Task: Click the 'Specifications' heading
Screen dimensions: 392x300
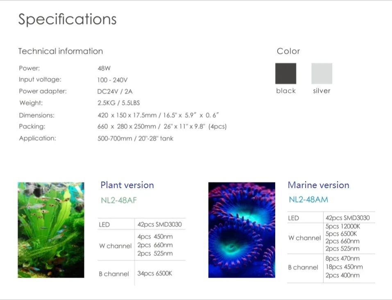Action: [68, 19]
